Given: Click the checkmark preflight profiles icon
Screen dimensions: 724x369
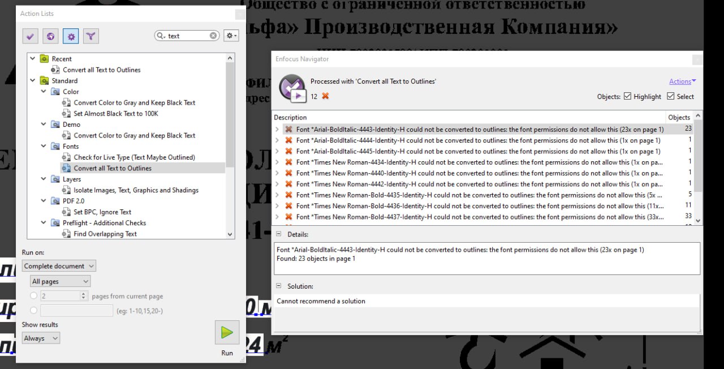Looking at the screenshot, I should [30, 36].
